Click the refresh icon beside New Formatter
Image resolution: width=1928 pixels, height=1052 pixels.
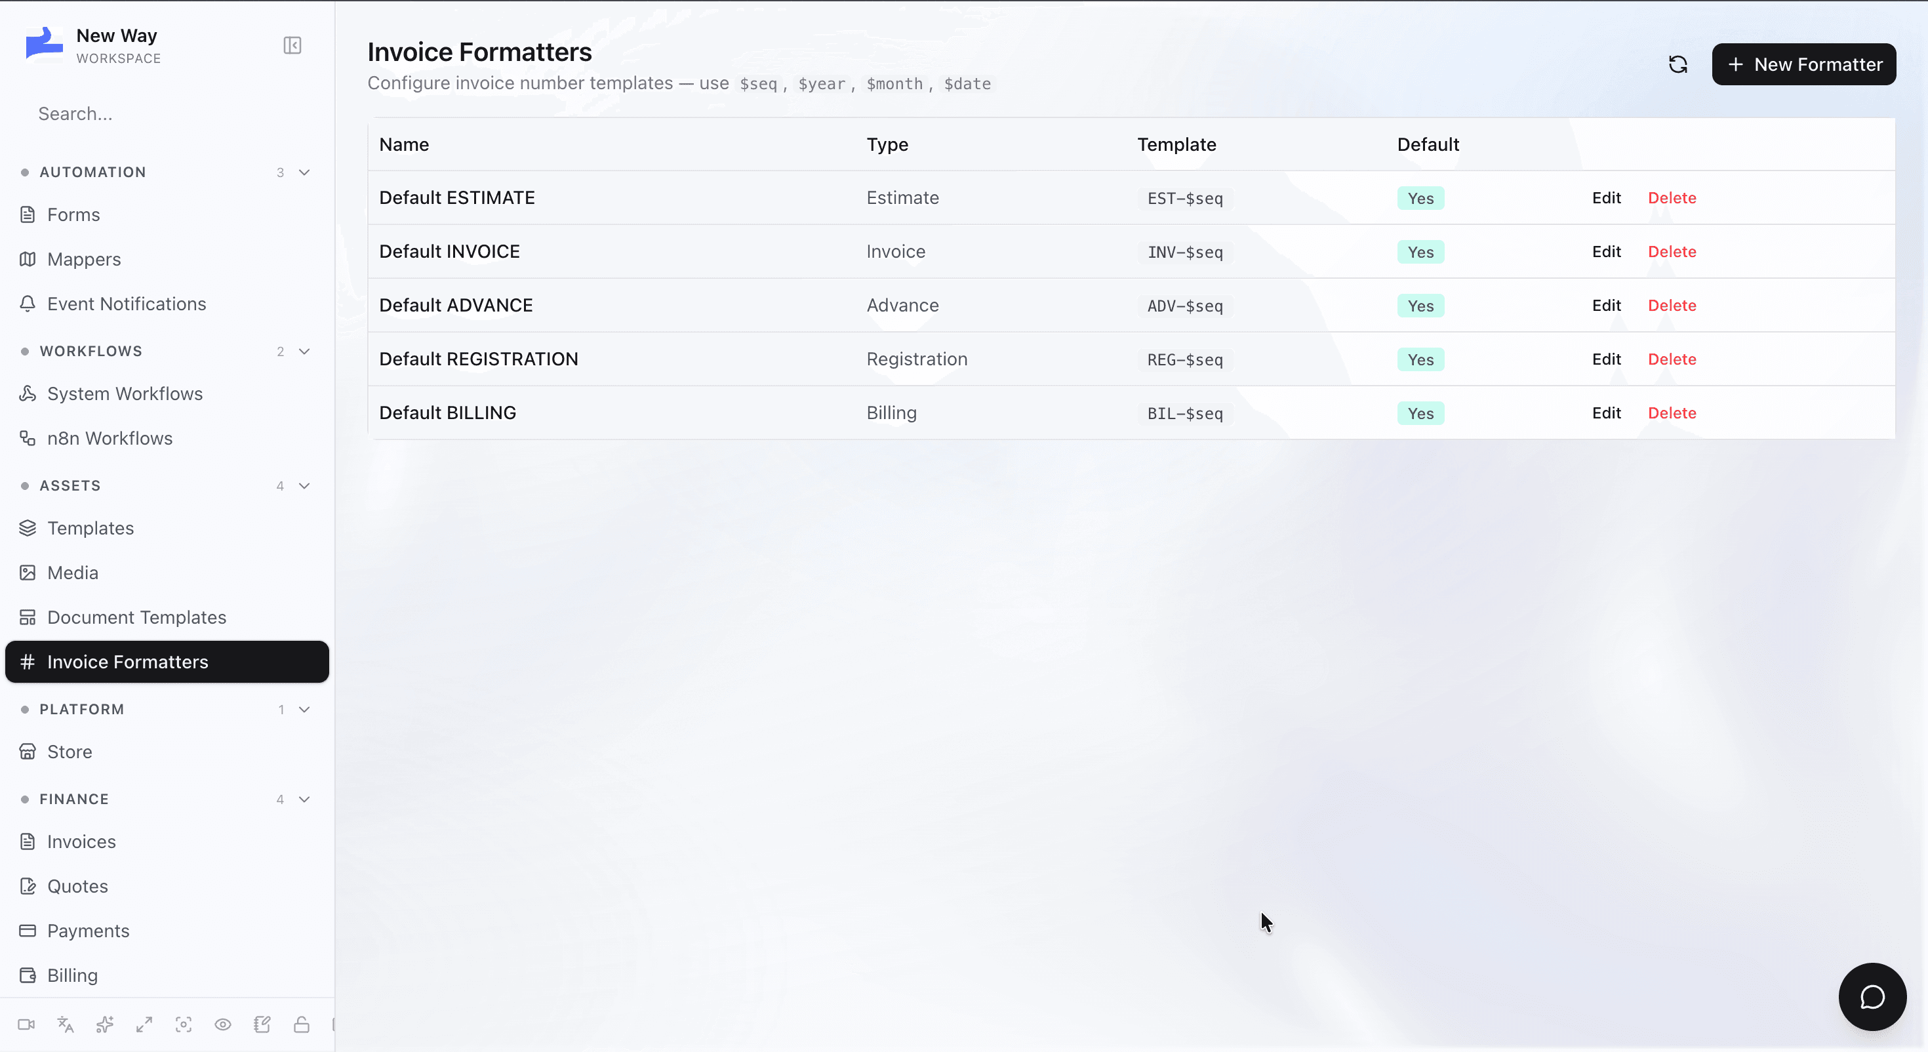coord(1678,64)
